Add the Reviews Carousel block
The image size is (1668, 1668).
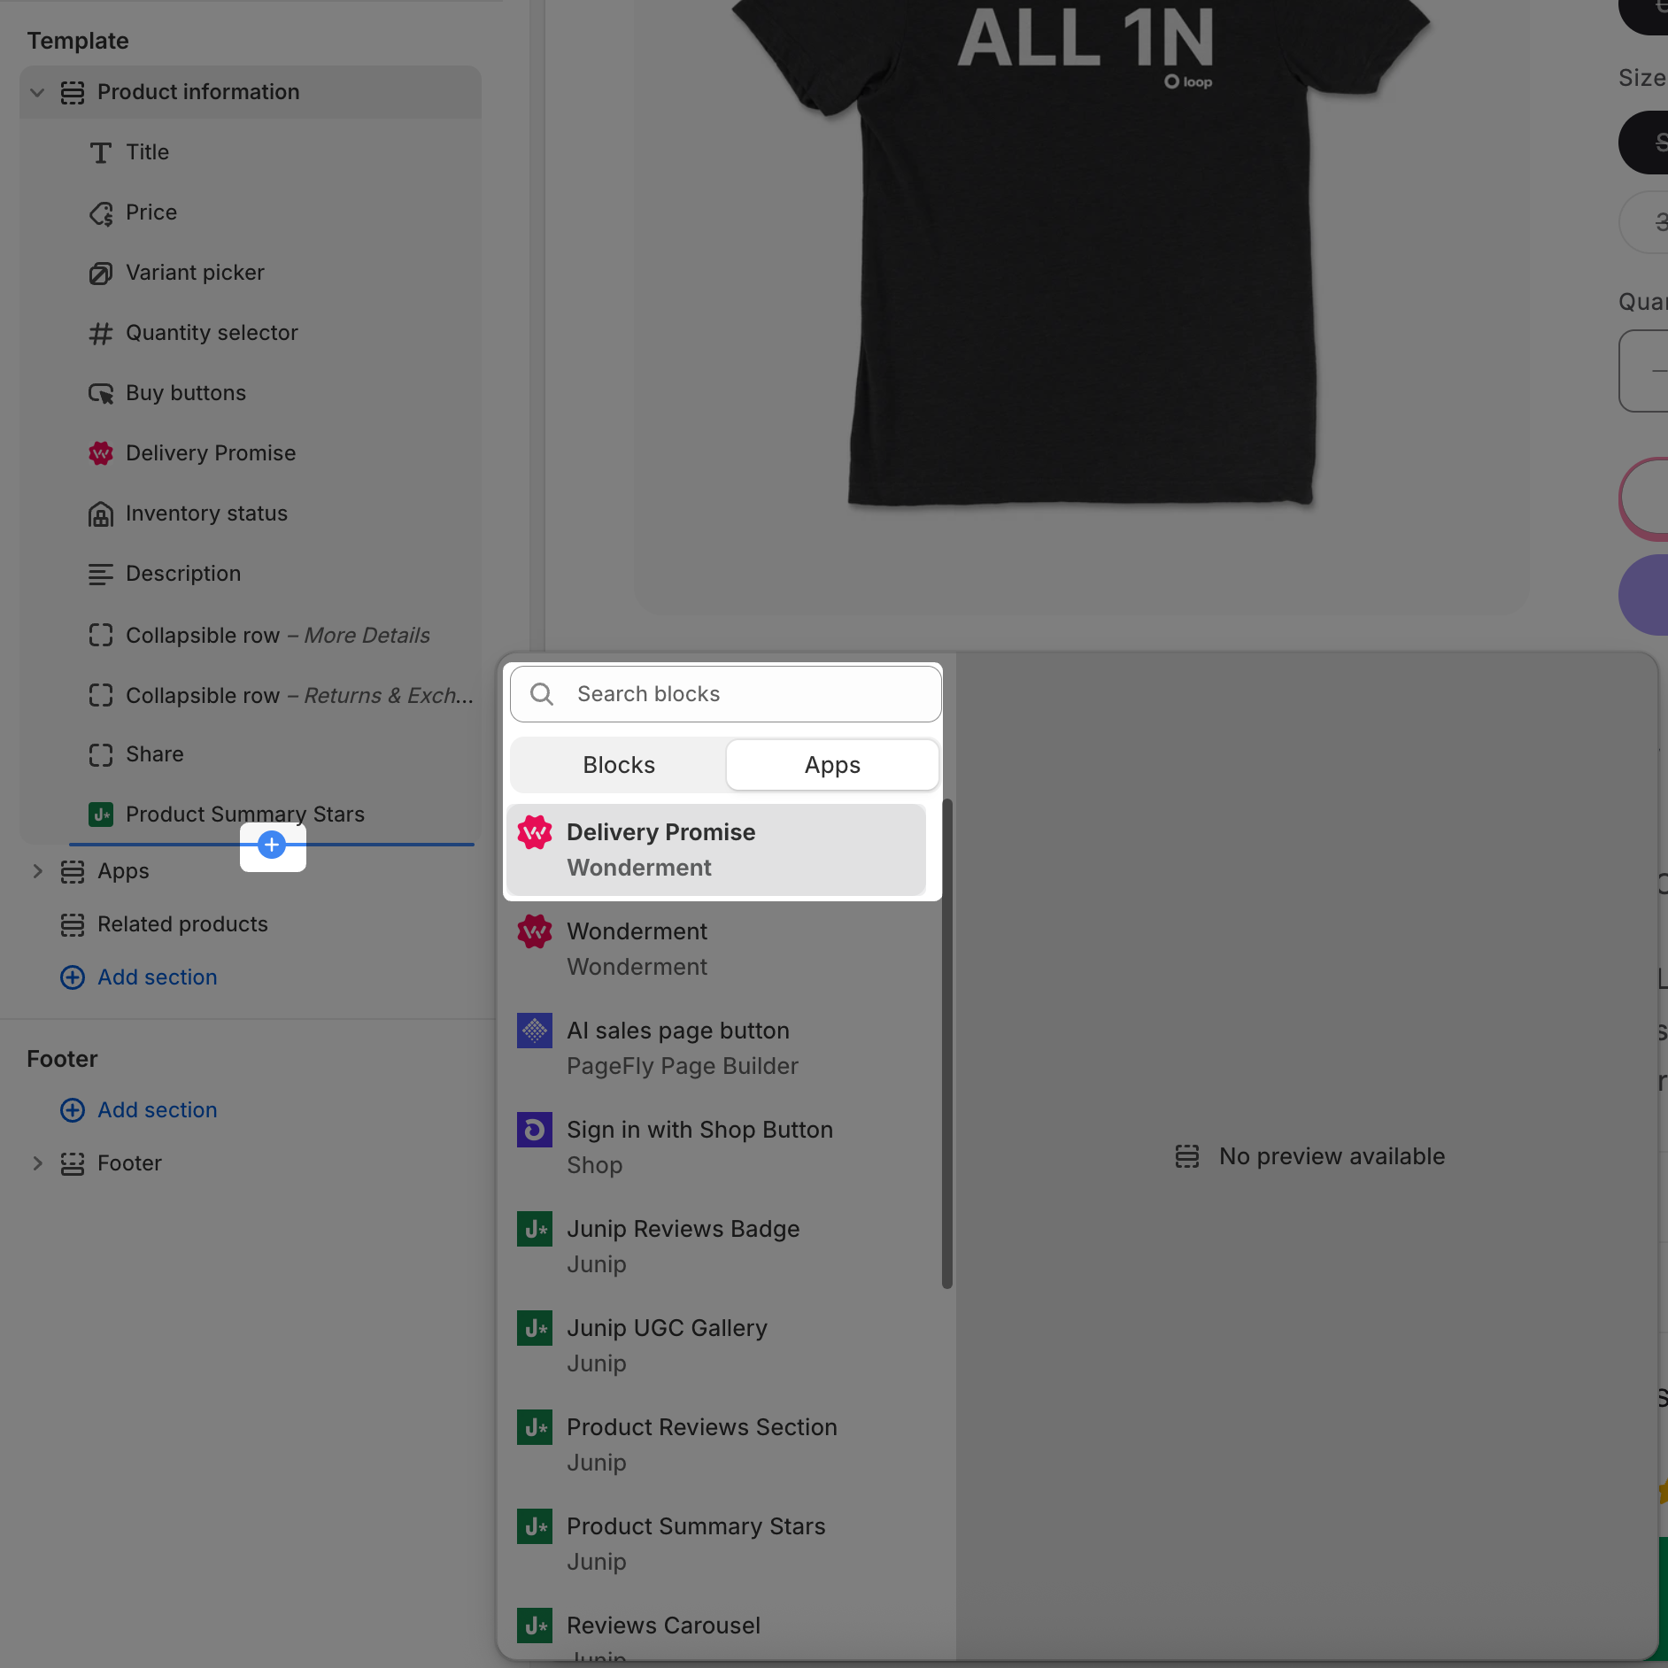click(x=716, y=1631)
